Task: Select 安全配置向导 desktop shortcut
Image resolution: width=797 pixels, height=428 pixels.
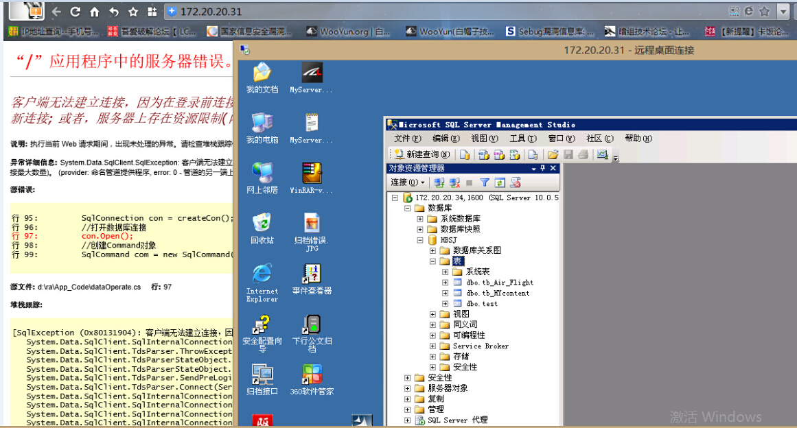Action: click(262, 333)
